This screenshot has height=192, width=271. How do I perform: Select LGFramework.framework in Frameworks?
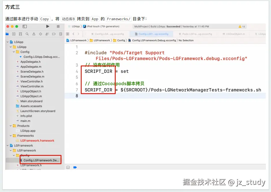pos(35,141)
